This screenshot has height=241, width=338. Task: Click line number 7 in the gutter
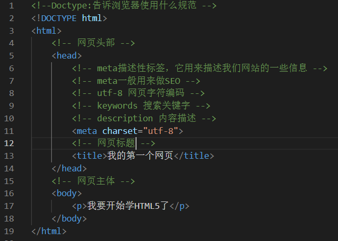[x=12, y=81]
